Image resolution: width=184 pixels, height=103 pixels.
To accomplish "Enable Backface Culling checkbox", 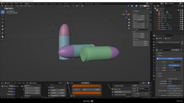I will coord(168,79).
